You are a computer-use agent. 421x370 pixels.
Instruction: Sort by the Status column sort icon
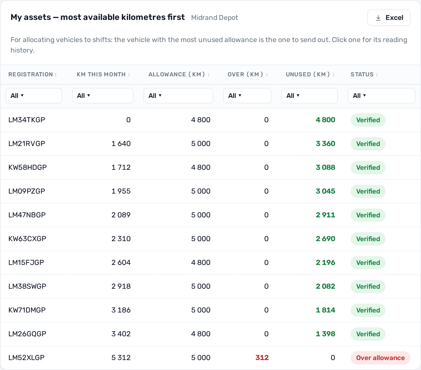coord(377,75)
